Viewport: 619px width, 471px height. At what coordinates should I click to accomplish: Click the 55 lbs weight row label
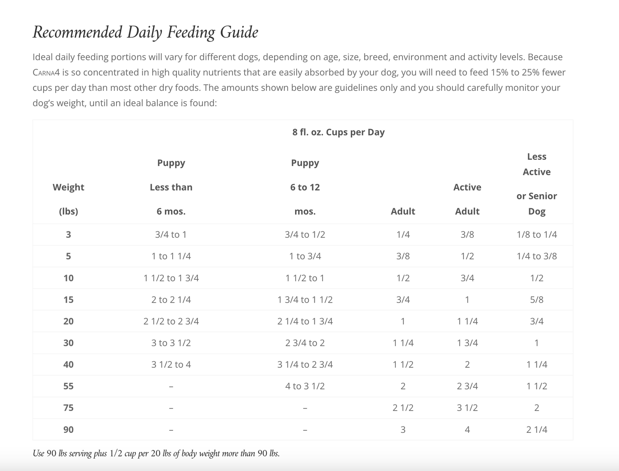coord(69,386)
